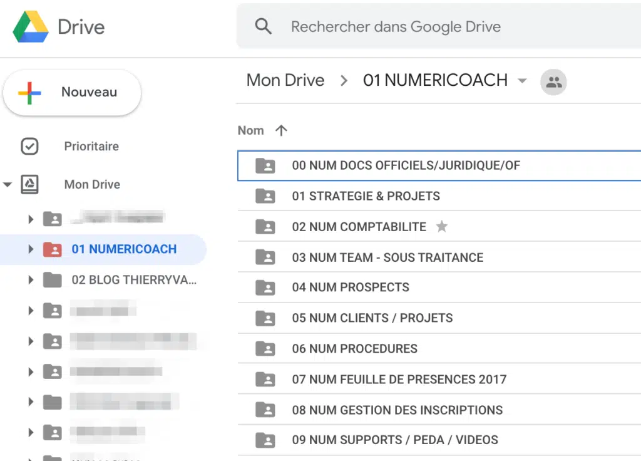Click the Mon Drive icon in sidebar

coord(29,184)
